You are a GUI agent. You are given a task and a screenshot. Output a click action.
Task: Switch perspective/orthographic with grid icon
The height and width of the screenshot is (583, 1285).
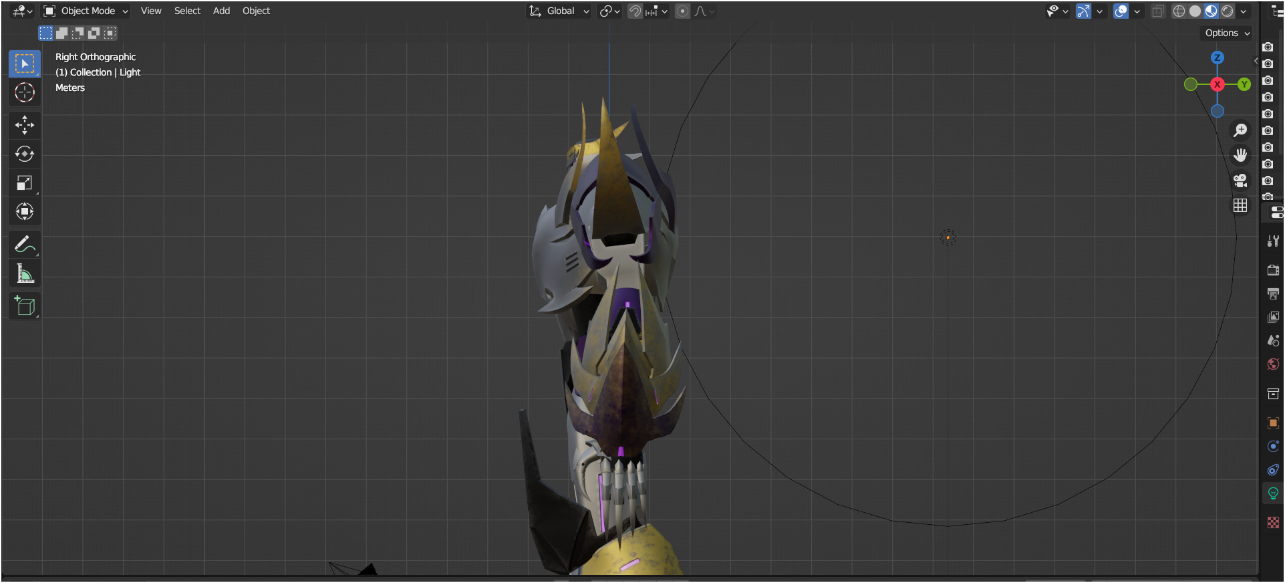click(1240, 205)
